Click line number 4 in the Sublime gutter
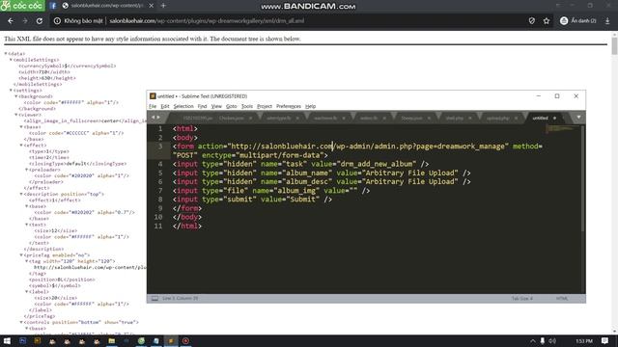This screenshot has height=347, width=618. [x=160, y=164]
